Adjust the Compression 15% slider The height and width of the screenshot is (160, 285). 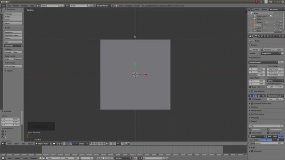click(x=266, y=143)
